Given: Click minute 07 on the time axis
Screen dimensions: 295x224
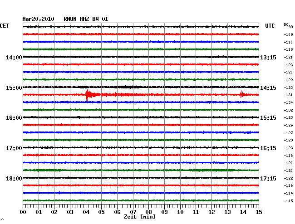Looking at the screenshot, I should (x=133, y=212).
